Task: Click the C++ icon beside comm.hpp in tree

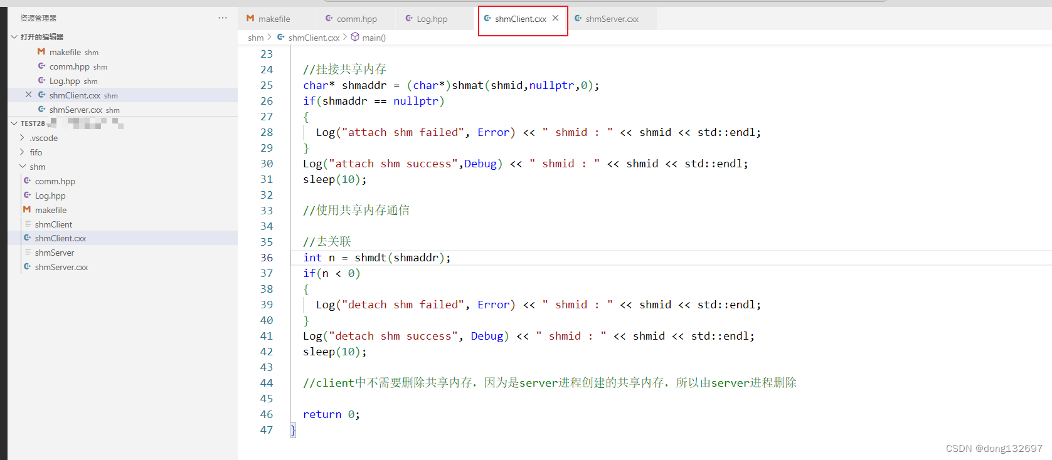Action: click(x=28, y=180)
